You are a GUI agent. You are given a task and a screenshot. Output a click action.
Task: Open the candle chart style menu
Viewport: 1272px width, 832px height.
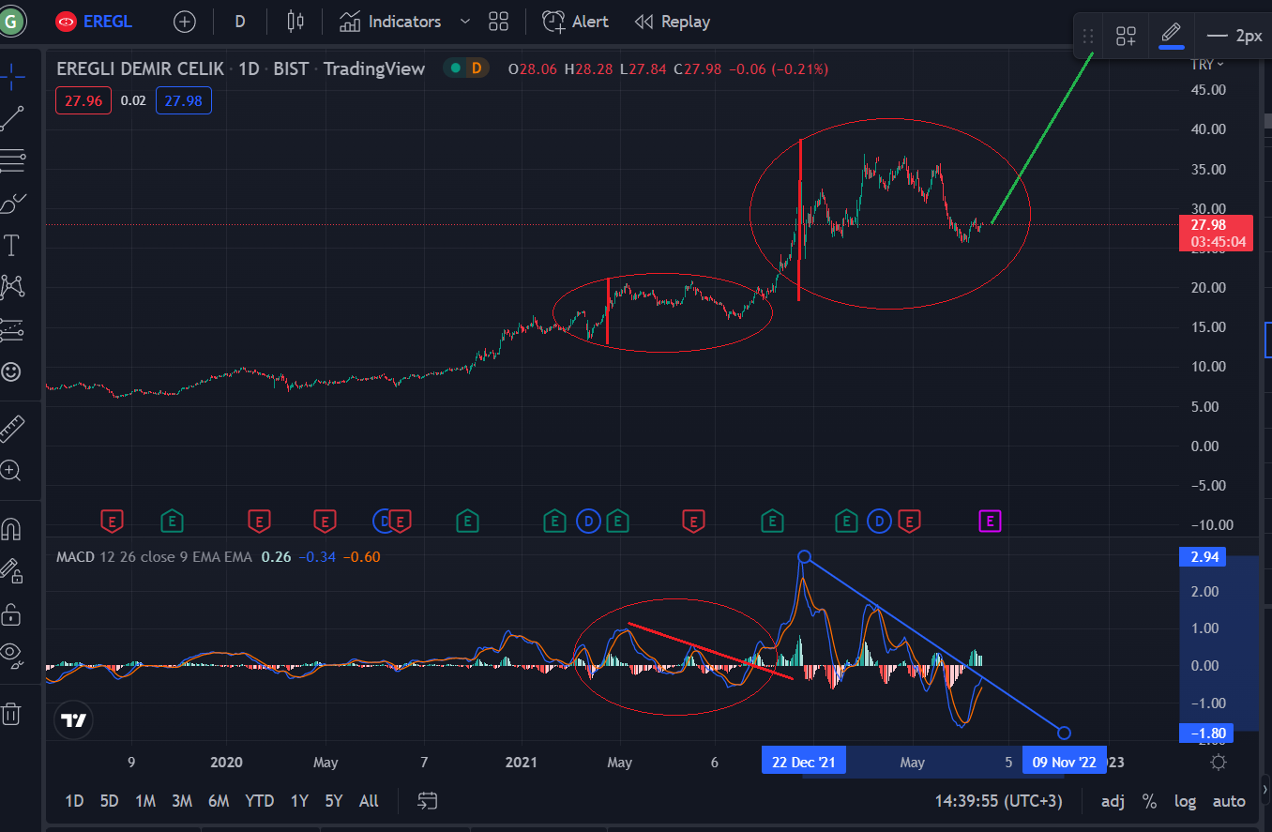pyautogui.click(x=295, y=22)
